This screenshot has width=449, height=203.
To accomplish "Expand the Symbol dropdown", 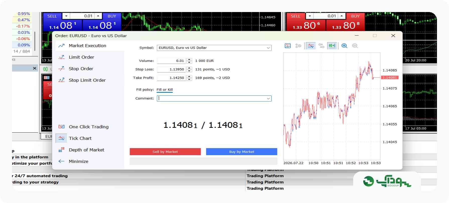I will click(x=268, y=48).
